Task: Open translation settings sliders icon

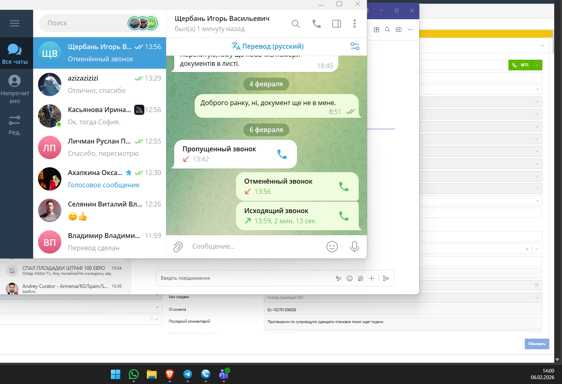Action: tap(355, 46)
